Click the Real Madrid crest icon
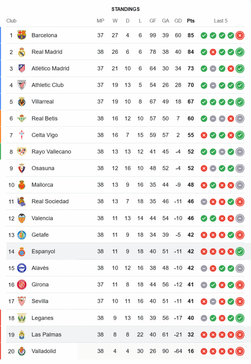Viewport: 251px width, 364px height. click(22, 52)
